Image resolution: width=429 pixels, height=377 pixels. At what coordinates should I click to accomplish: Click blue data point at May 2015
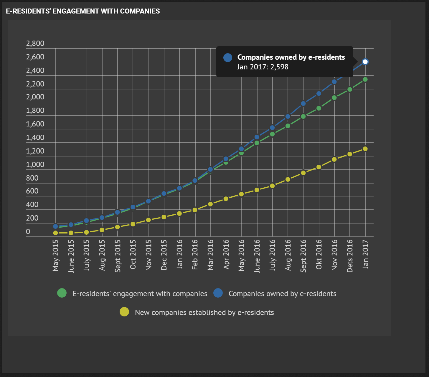[55, 226]
